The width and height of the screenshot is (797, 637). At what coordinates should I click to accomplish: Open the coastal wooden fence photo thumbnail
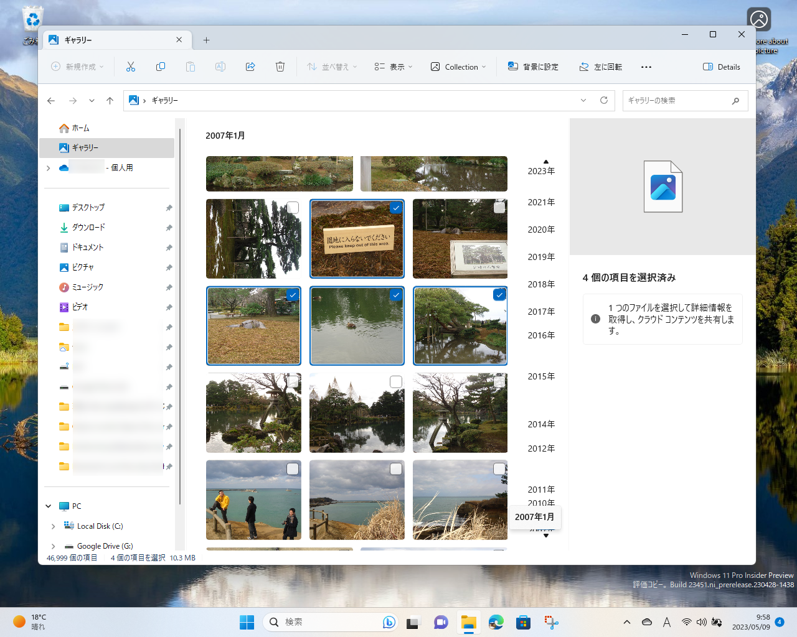point(357,500)
